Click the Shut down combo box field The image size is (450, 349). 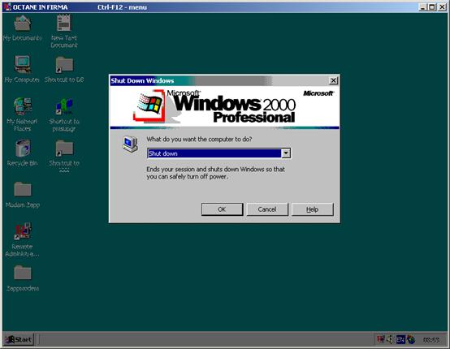pos(219,153)
